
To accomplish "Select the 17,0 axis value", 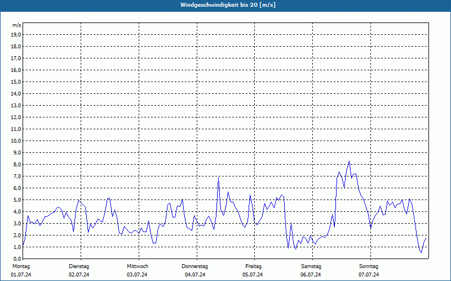I will [16, 58].
